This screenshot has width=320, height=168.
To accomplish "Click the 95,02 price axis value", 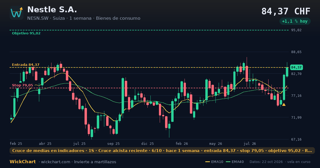I will pos(296,30).
